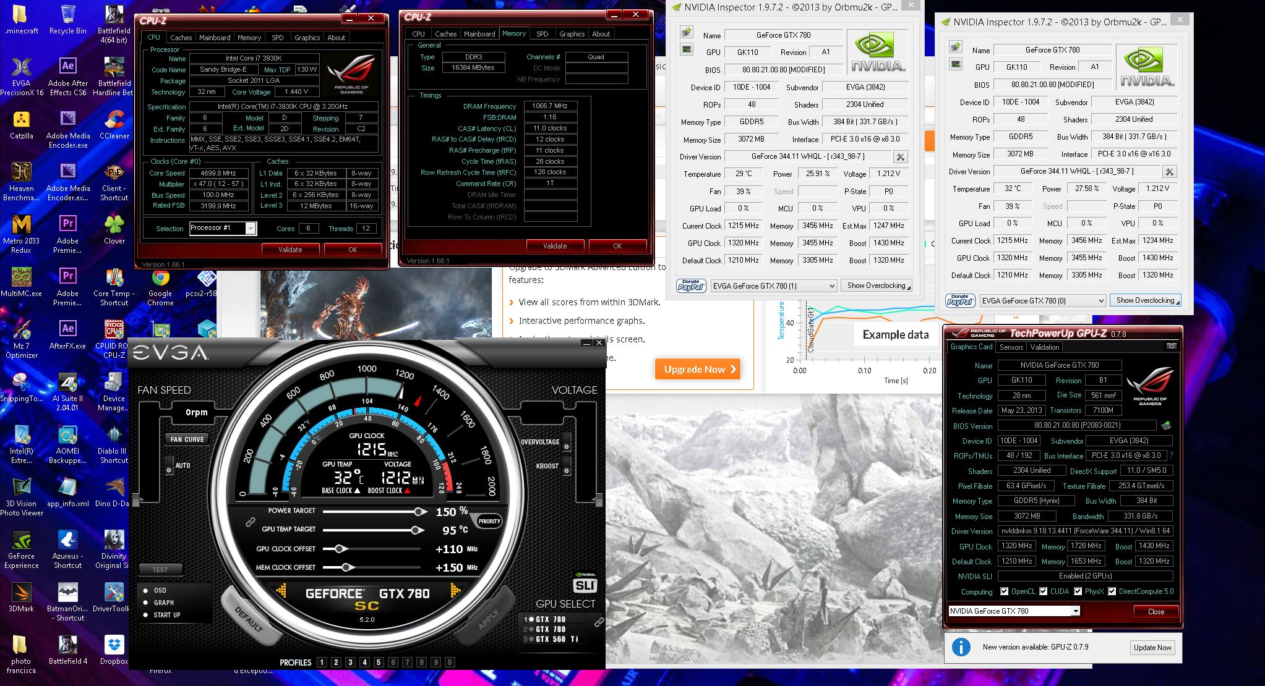Click the orange Upgrade Now button

click(x=697, y=369)
